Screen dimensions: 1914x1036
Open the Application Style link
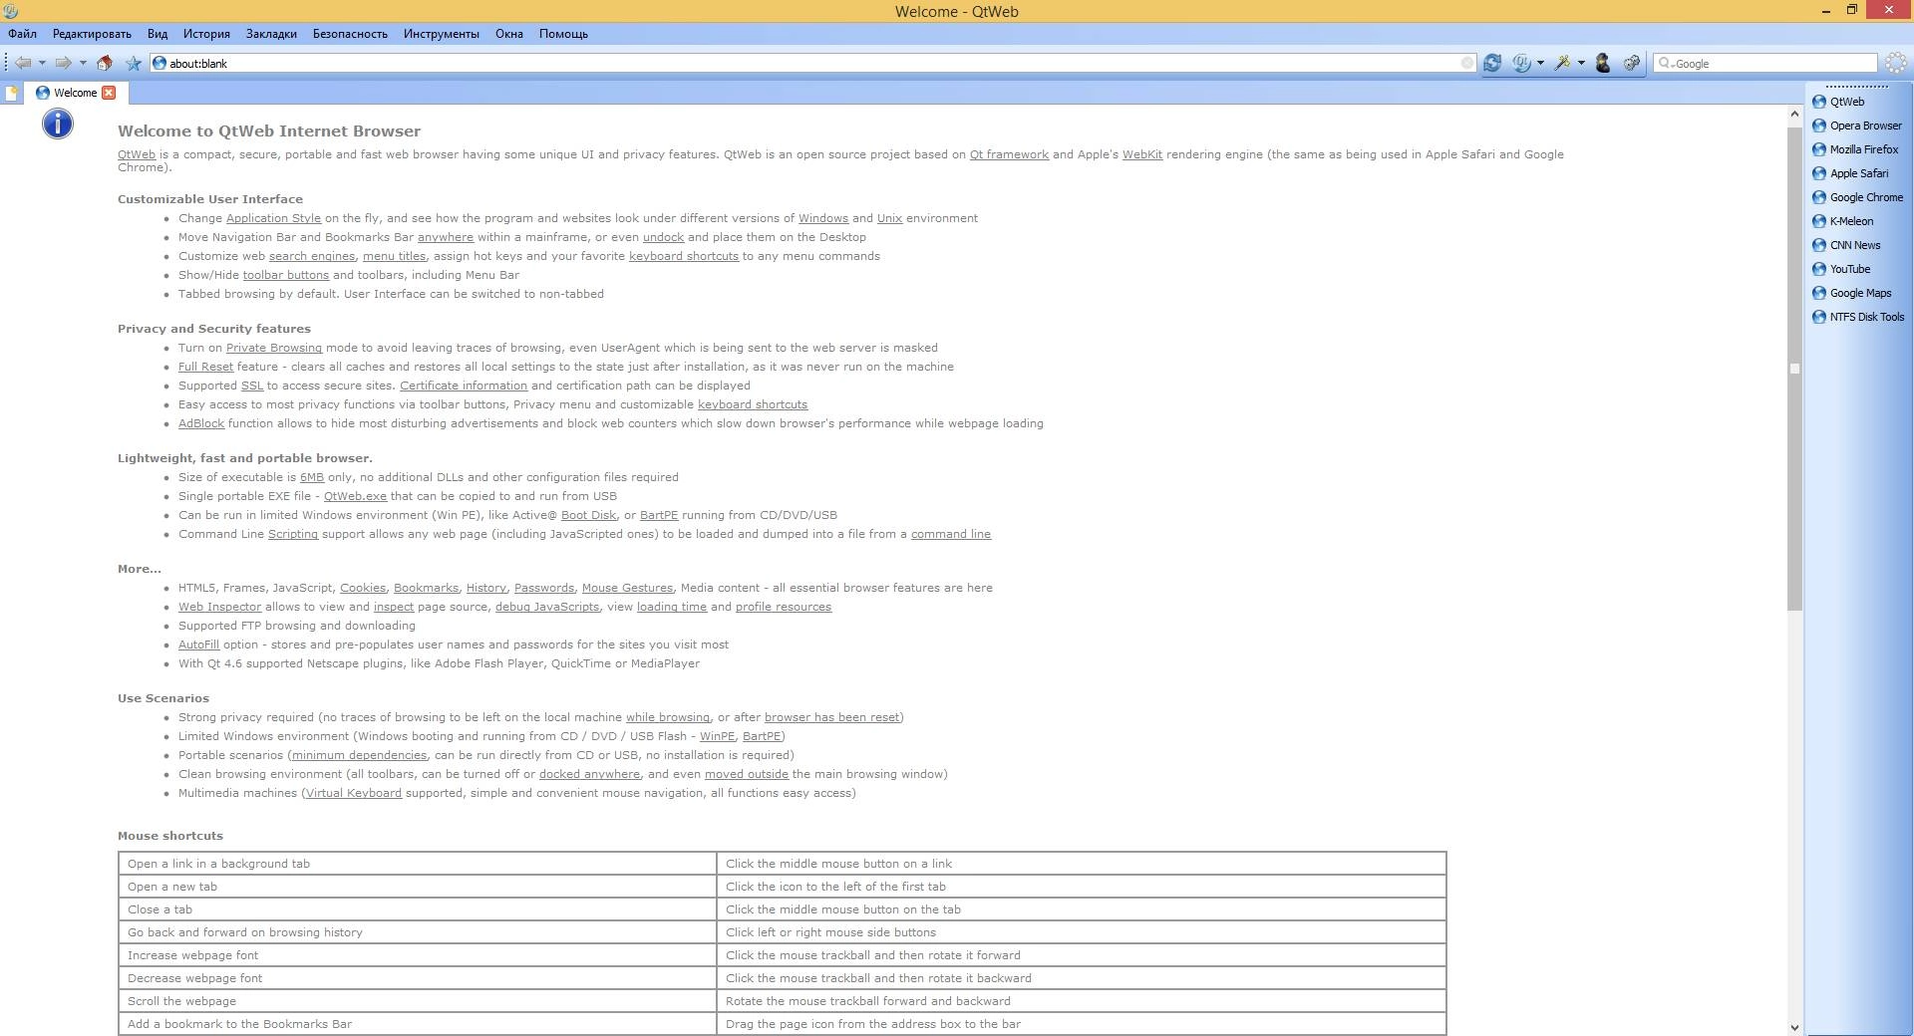point(273,218)
